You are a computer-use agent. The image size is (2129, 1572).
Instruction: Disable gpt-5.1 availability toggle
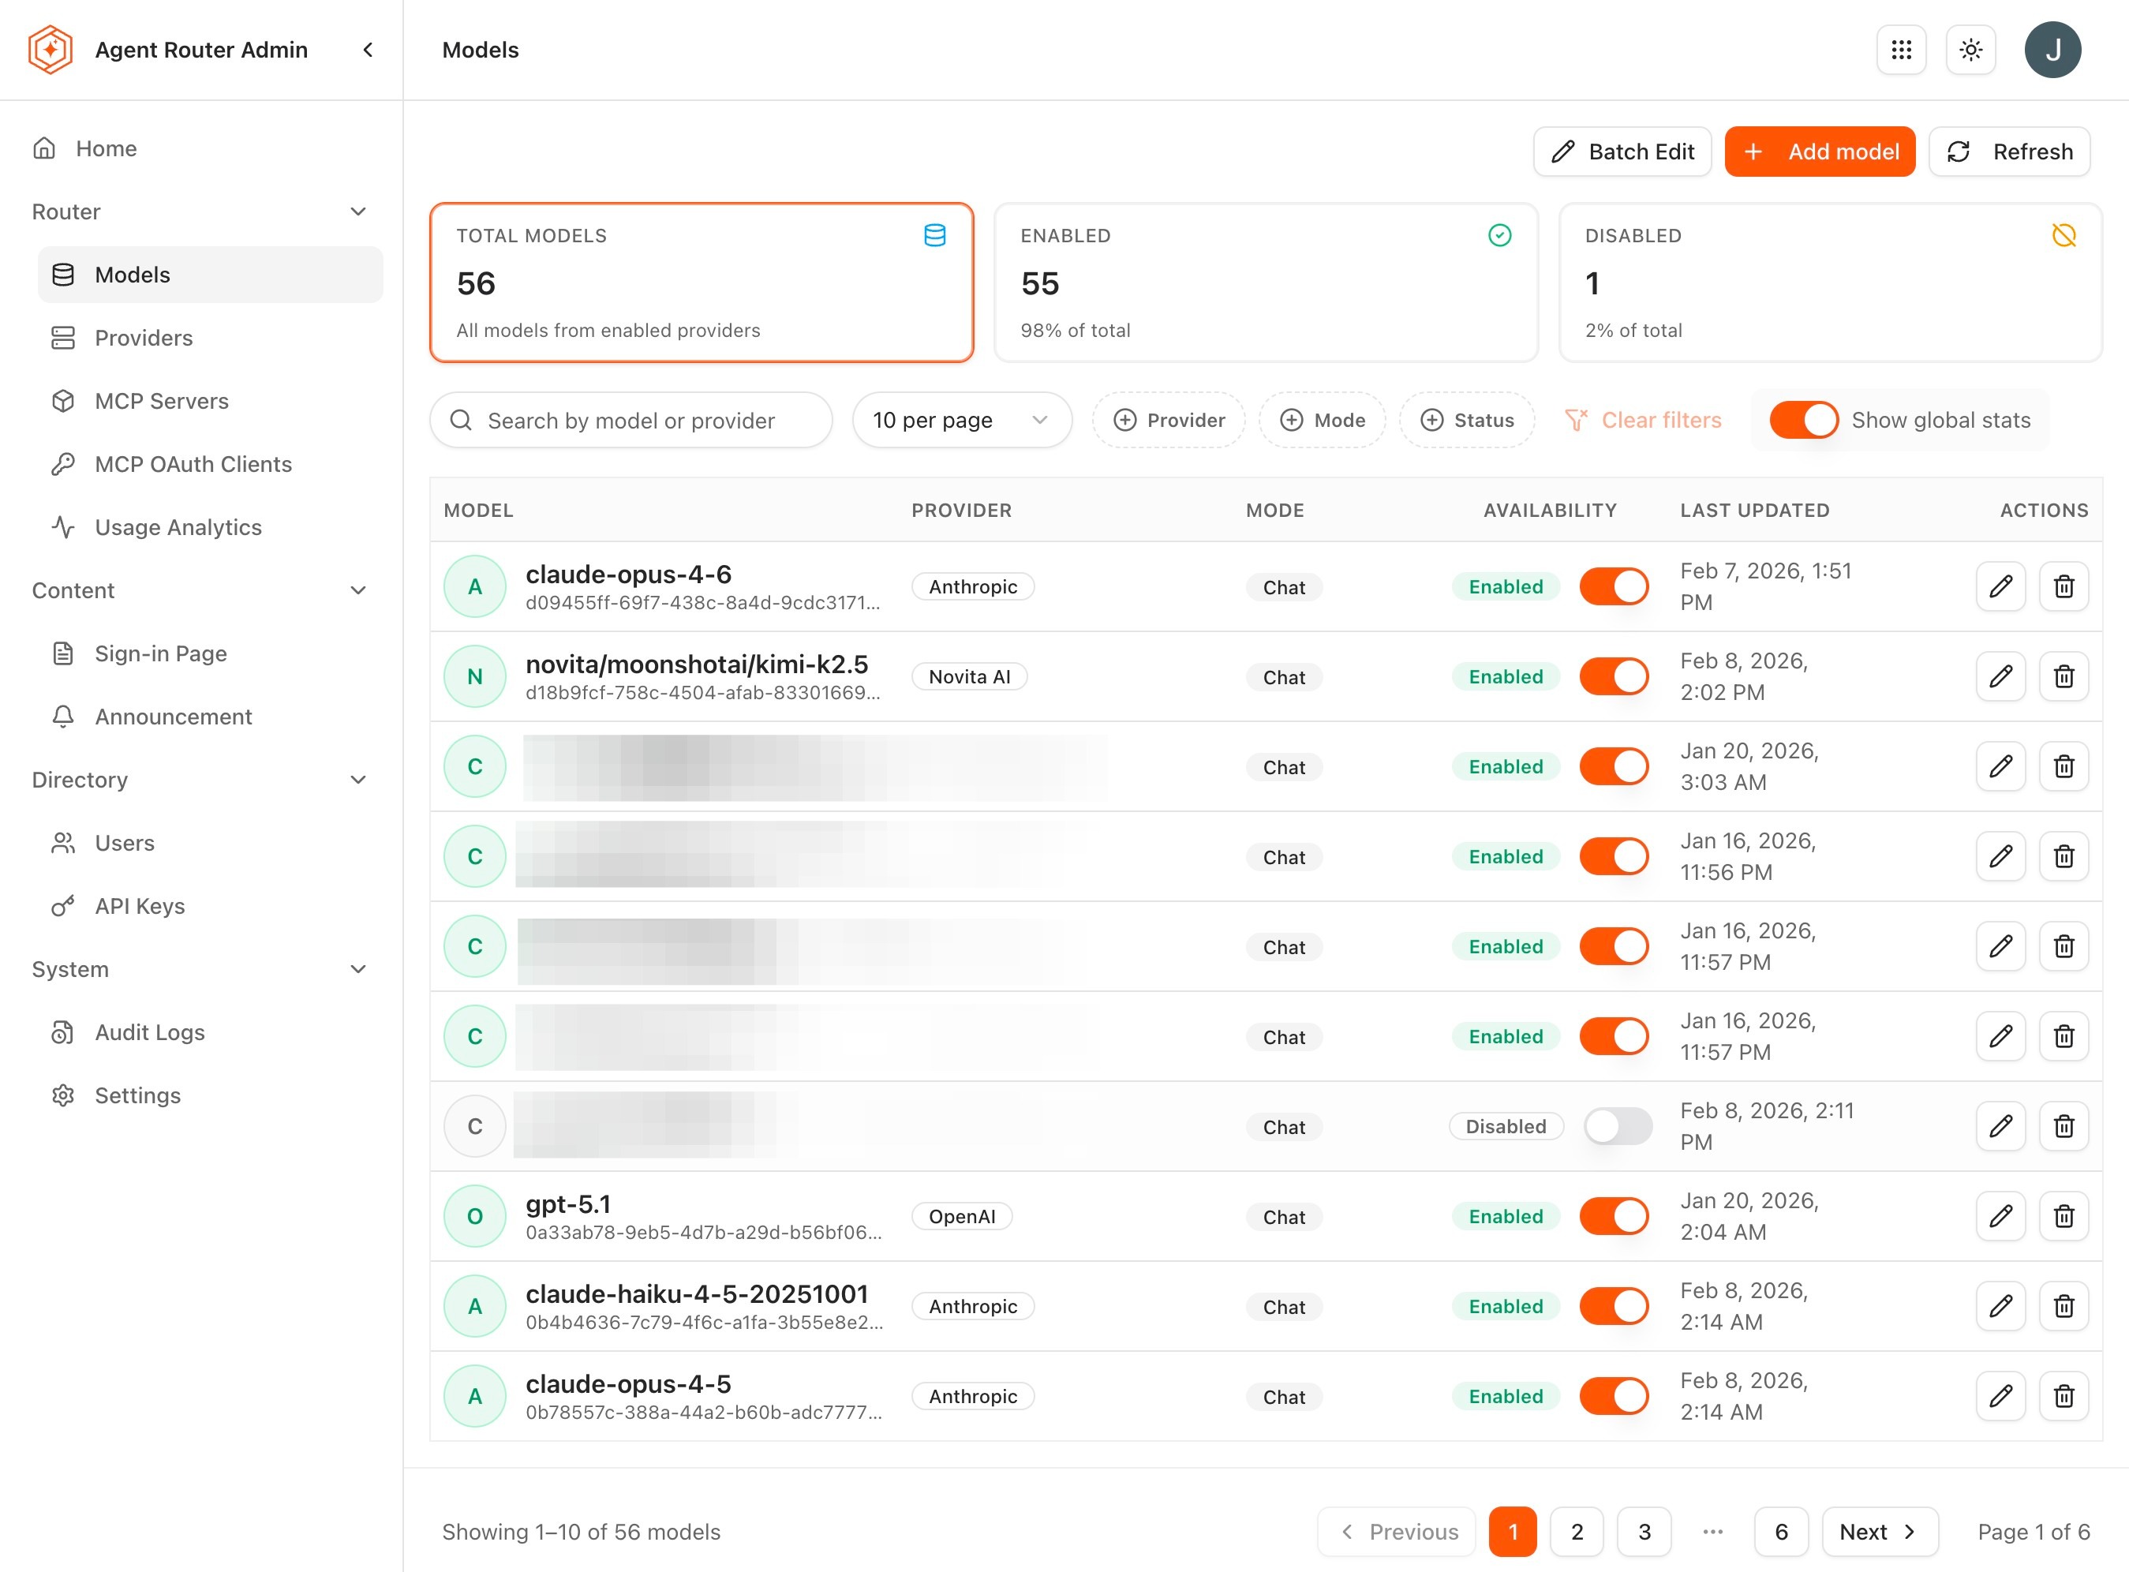point(1615,1216)
